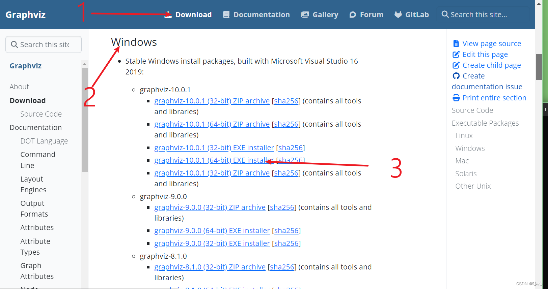Screen dimensions: 548x289
Task: Click the sidebar scrollbar up arrow
Action: point(85,64)
